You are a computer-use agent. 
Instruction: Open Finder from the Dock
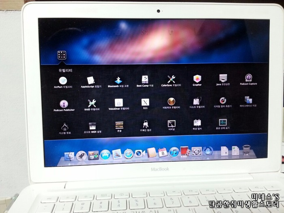[69, 156]
